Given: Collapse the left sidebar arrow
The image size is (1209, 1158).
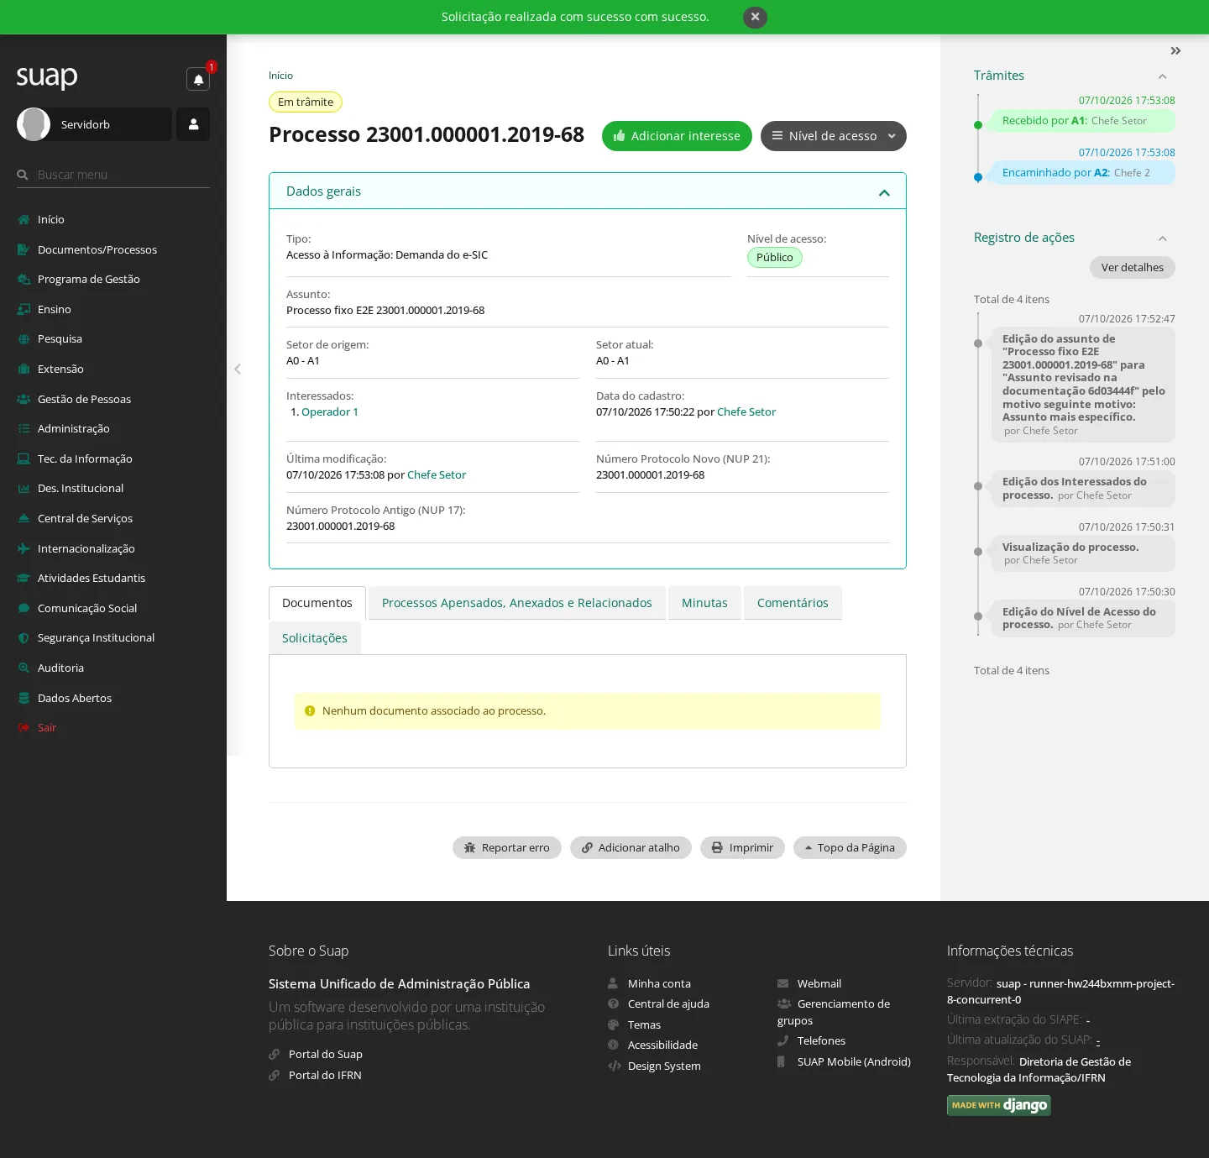Looking at the screenshot, I should [238, 369].
